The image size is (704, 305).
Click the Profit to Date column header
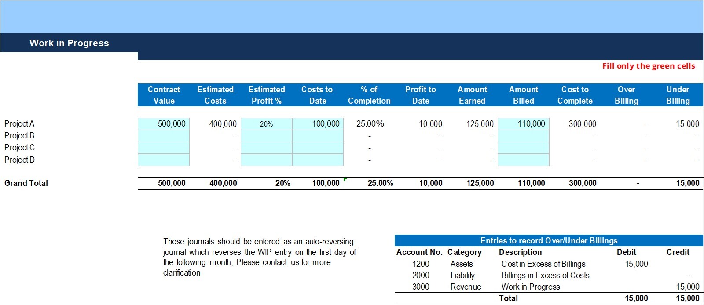tap(421, 95)
